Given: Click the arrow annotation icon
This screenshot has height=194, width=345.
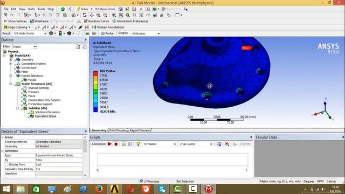Looking at the screenshot, I should pos(80,27).
